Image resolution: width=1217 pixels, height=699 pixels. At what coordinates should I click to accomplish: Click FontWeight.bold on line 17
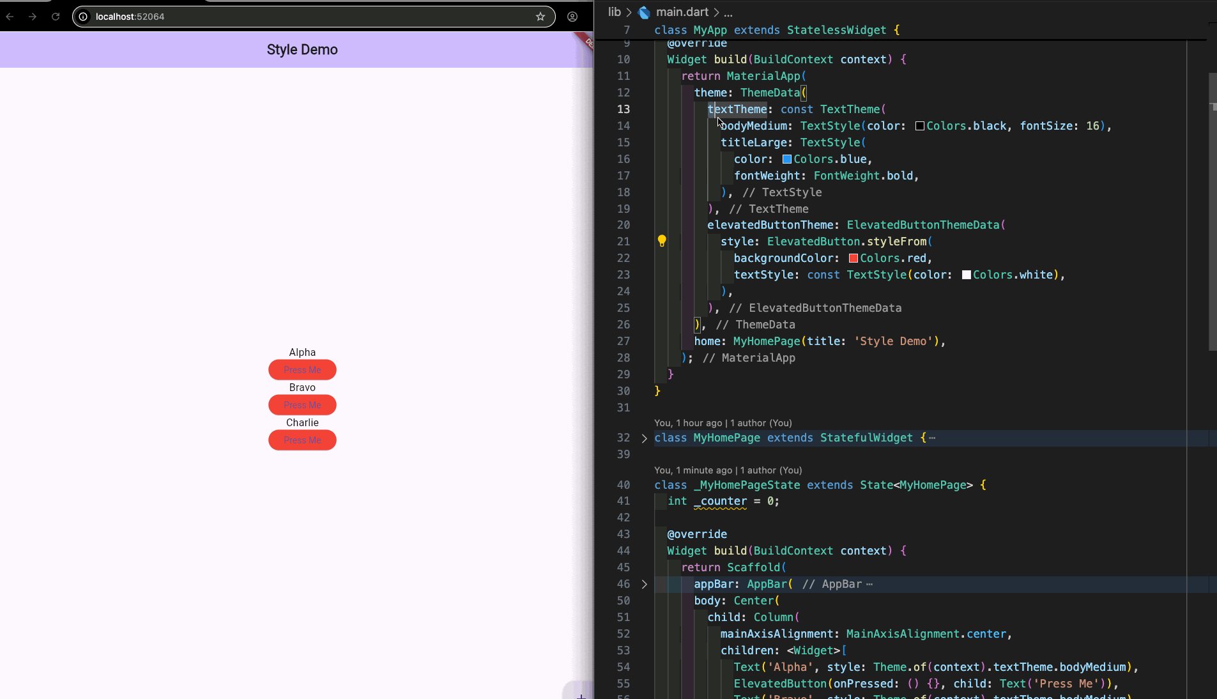click(x=863, y=176)
